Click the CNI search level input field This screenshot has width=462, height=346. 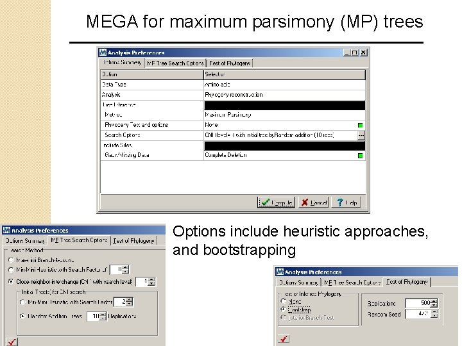142,281
